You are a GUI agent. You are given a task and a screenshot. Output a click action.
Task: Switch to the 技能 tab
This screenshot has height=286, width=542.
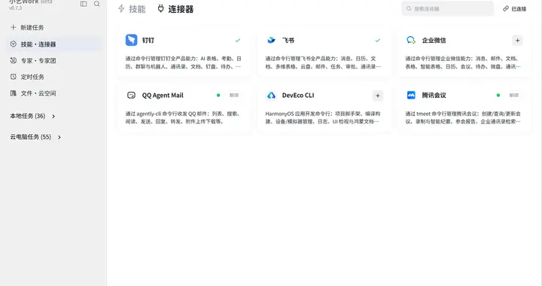(x=132, y=9)
